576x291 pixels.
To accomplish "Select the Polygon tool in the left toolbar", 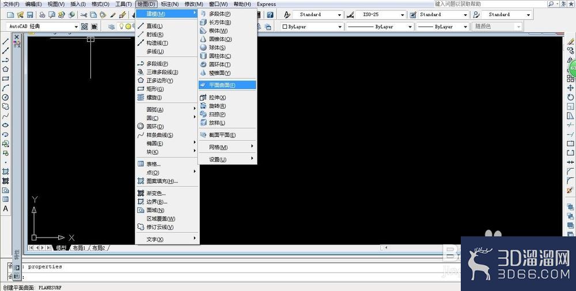I will pos(5,70).
